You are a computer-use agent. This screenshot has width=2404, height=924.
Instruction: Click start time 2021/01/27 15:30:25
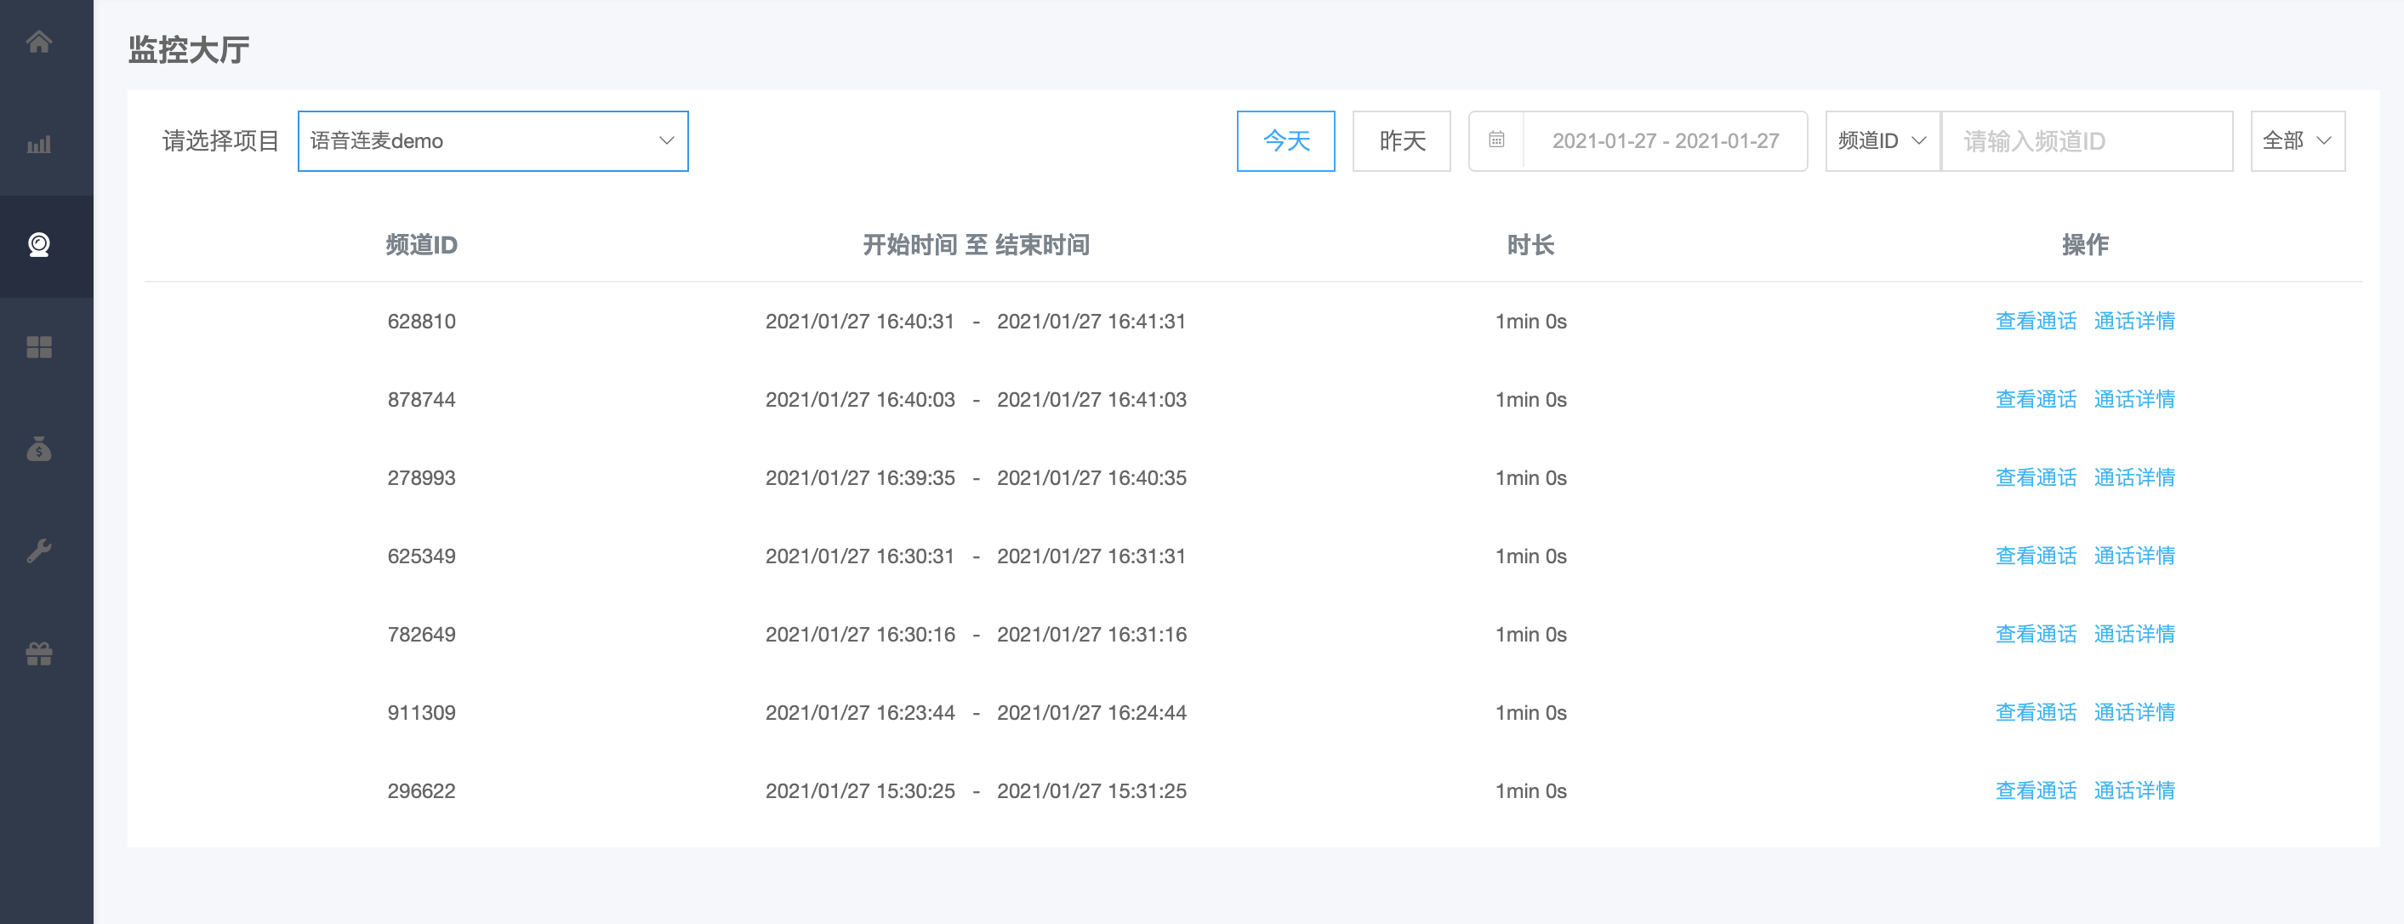tap(859, 792)
